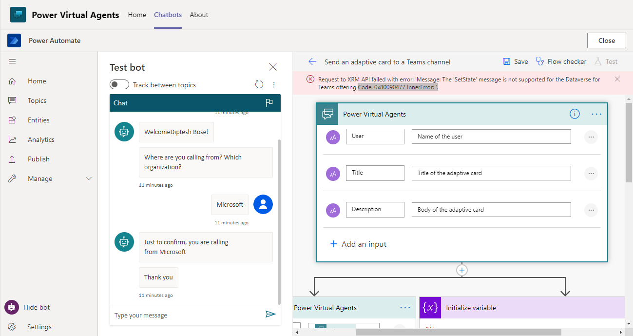This screenshot has width=633, height=336.
Task: Click Title of the adaptive card field
Action: tap(491, 173)
